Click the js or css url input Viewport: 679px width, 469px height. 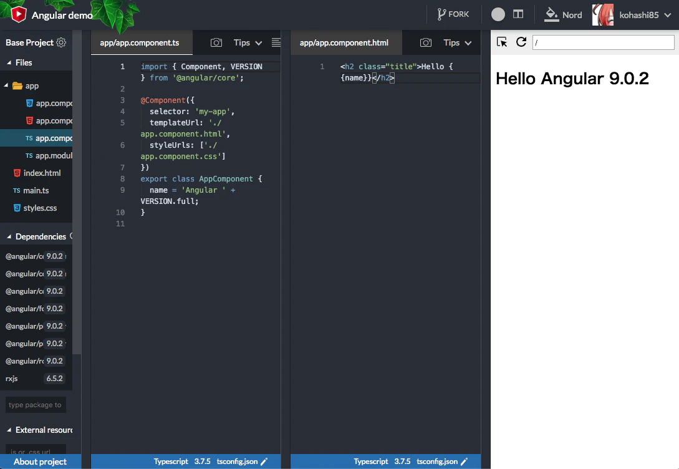pos(36,450)
